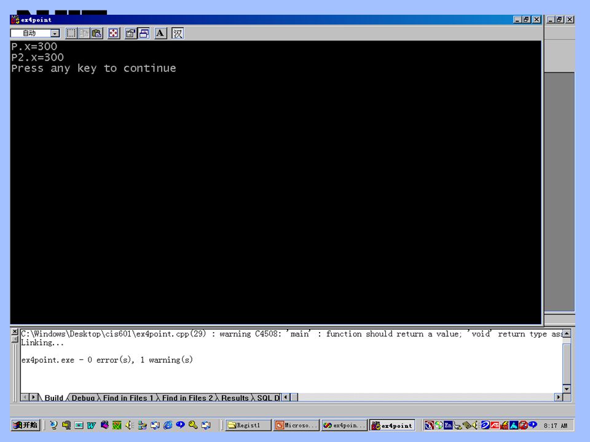Switch to the Build output tab
Viewport: 590px width, 442px height.
(53, 398)
